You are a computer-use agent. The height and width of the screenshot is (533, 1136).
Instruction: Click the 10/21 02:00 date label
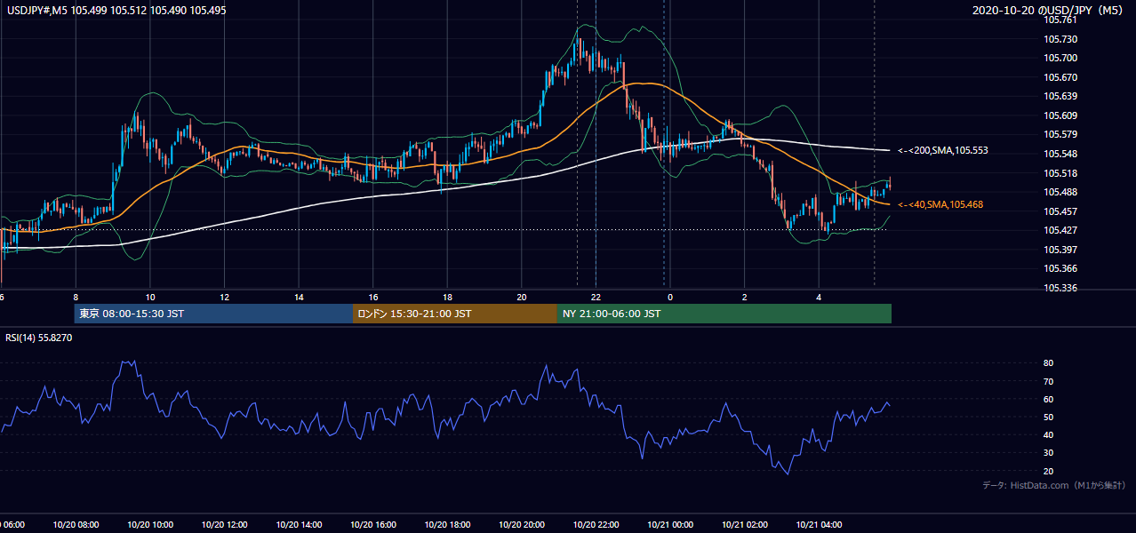tap(745, 524)
